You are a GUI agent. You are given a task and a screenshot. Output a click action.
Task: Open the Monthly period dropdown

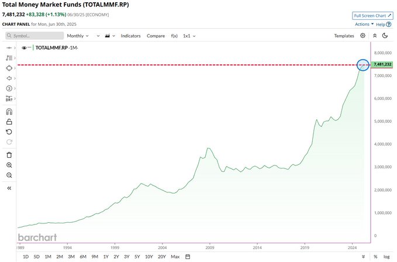click(x=78, y=36)
